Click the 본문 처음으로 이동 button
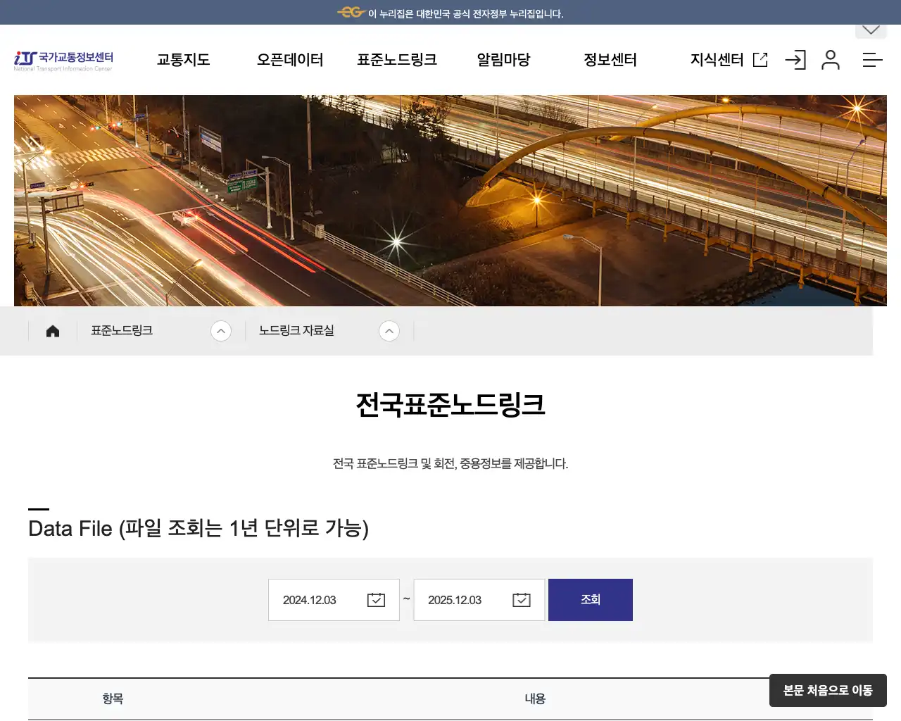The height and width of the screenshot is (721, 901). [828, 691]
